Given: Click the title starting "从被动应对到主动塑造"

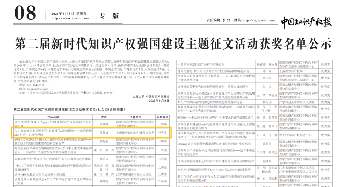Looking at the screenshot, I should pyautogui.click(x=216, y=95).
